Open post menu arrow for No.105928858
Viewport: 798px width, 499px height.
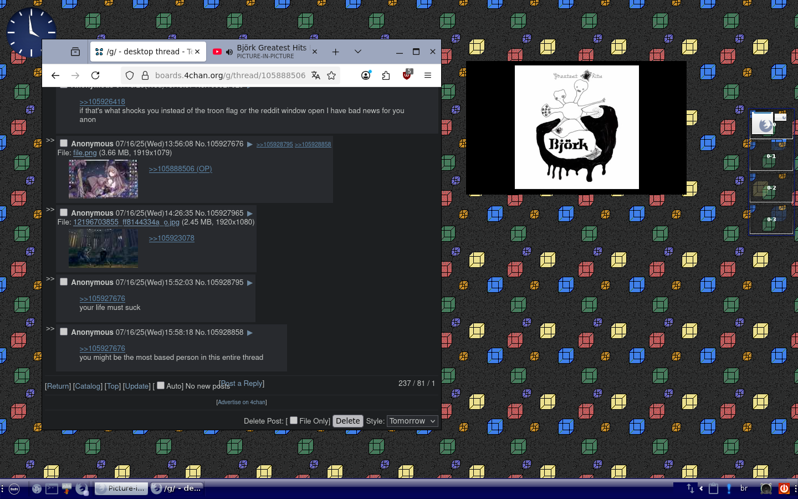(250, 333)
